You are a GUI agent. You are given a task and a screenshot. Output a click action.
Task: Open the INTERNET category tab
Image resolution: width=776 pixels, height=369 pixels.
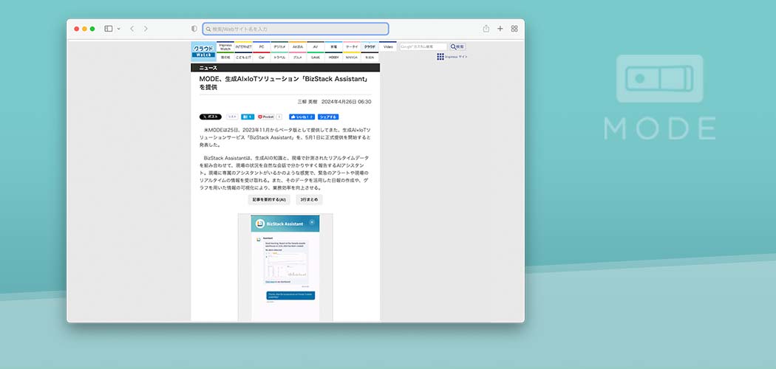click(243, 46)
